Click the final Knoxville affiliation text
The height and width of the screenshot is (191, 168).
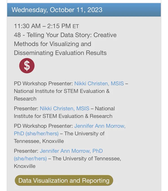click(25, 166)
